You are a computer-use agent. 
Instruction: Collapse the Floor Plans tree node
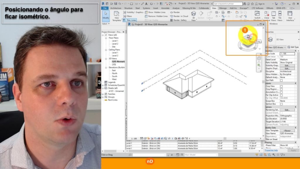tap(106, 38)
